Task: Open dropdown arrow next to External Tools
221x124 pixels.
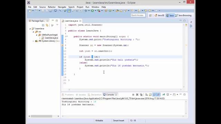Action: 102,11
